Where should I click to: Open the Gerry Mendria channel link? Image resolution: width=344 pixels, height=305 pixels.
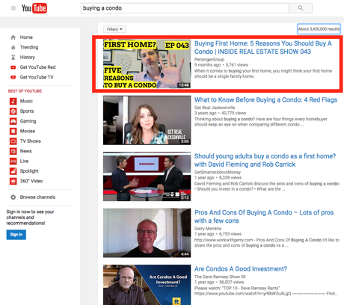(208, 228)
